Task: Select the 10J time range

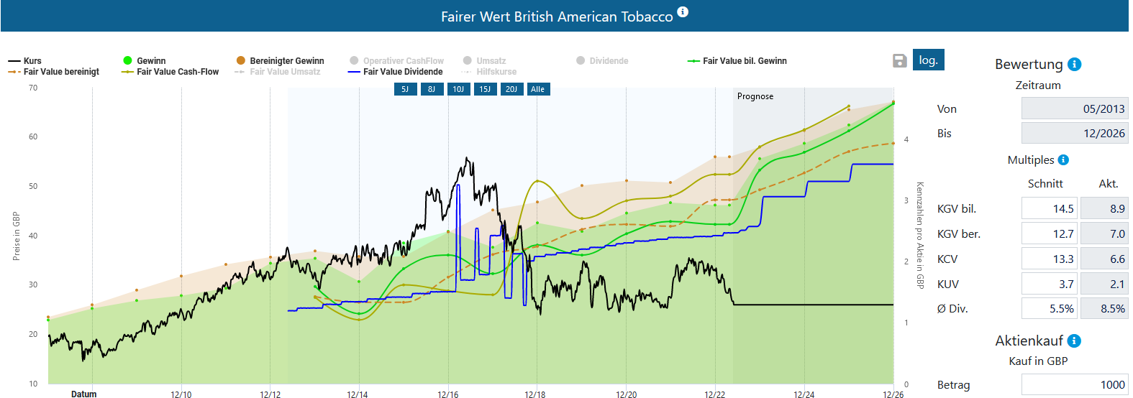Action: (458, 89)
